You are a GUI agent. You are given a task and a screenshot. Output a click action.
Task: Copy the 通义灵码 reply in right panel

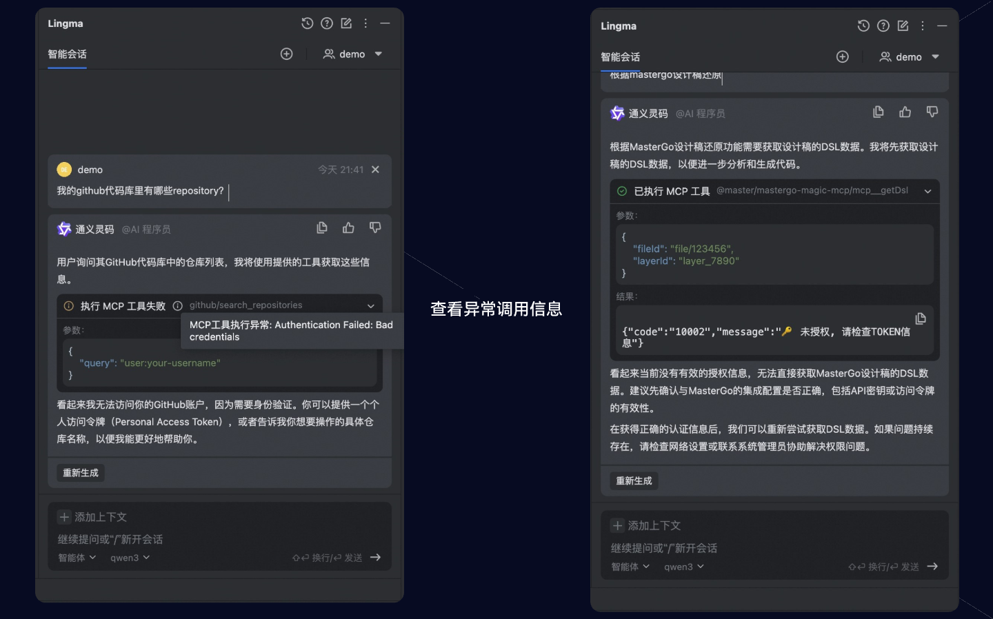coord(879,112)
